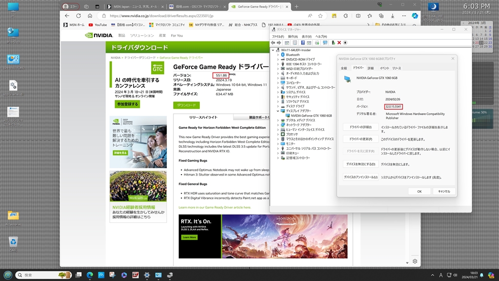The height and width of the screenshot is (281, 499).
Task: Open the ヘルプ(H) menu in Device Manager
Action: pos(321,36)
